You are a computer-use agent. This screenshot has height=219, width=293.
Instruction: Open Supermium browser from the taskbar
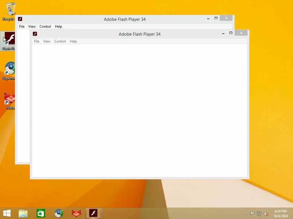pos(59,213)
